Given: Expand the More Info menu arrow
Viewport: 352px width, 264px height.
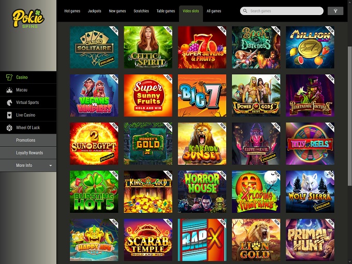Looking at the screenshot, I should [x=51, y=165].
